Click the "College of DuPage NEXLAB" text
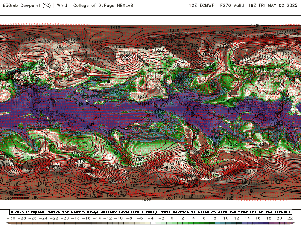The image size is (301, 225). [103, 5]
